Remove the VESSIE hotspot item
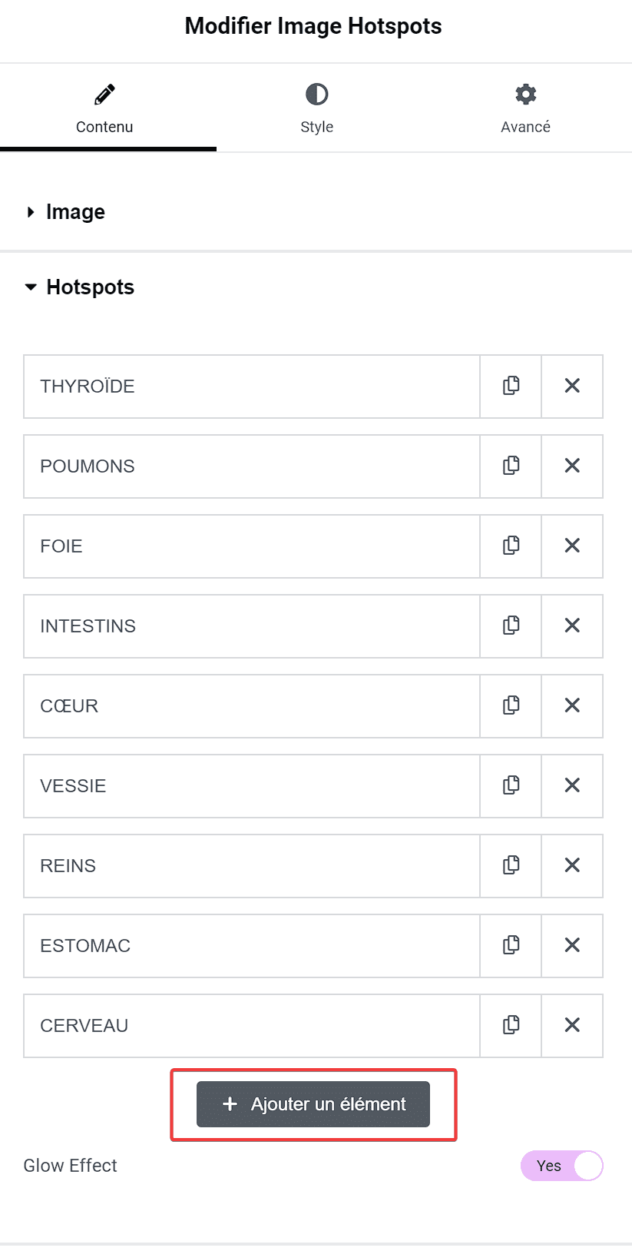Screen dimensions: 632x1251 click(572, 785)
